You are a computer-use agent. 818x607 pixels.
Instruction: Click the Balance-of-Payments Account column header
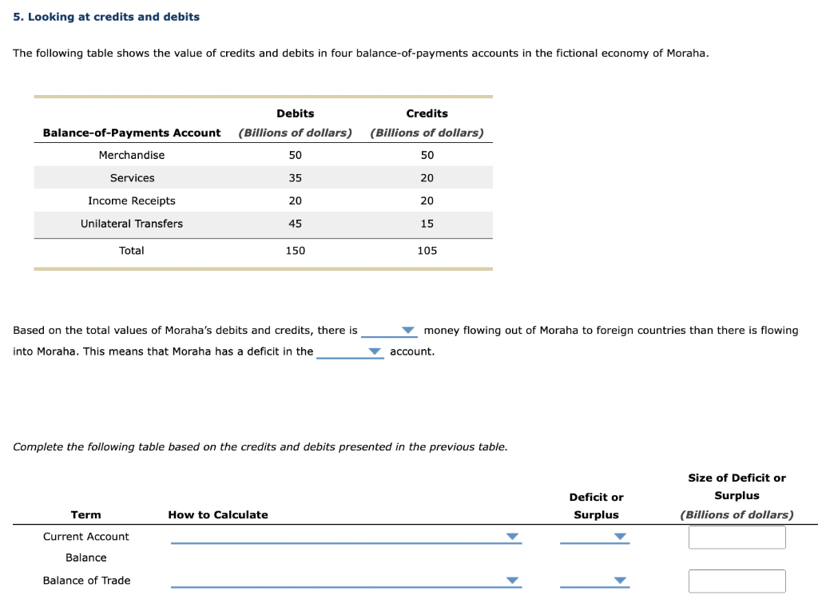(130, 133)
